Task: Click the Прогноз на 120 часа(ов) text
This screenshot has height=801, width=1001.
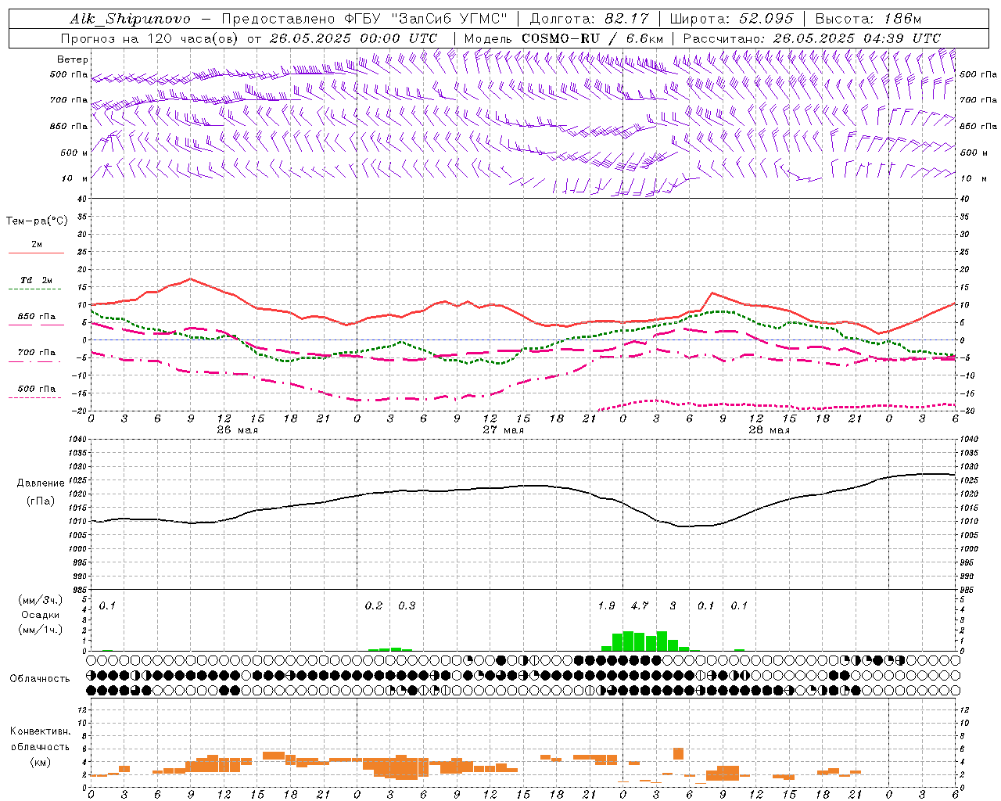Action: 151,38
